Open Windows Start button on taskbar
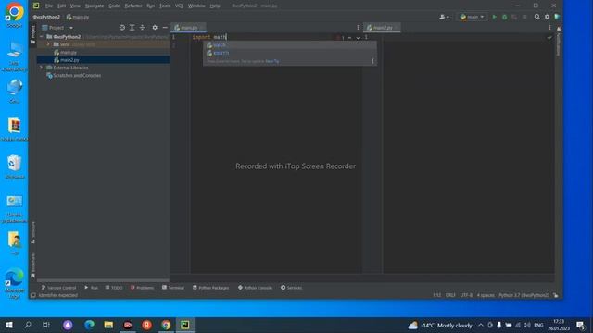Screen dimensions: 593x333 click(x=9, y=325)
